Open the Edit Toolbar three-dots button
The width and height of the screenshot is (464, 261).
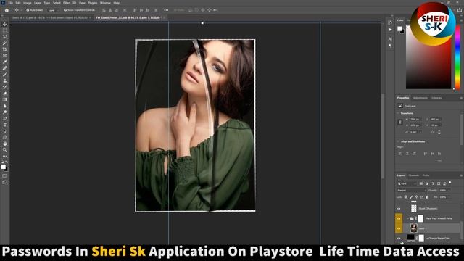point(5,156)
